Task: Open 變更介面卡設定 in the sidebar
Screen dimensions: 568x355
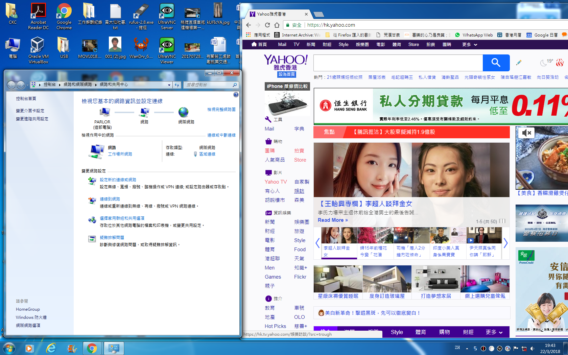Action: pyautogui.click(x=30, y=111)
